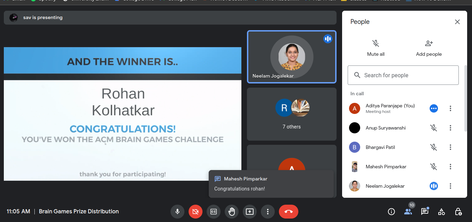Open more actions for Bhargavi Patil
Image resolution: width=472 pixels, height=222 pixels.
pyautogui.click(x=450, y=147)
